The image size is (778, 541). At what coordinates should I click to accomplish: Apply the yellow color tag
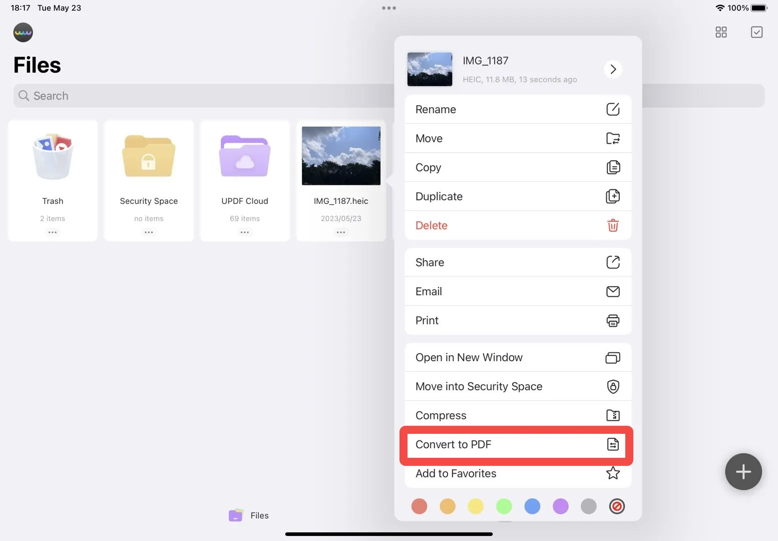coord(476,506)
